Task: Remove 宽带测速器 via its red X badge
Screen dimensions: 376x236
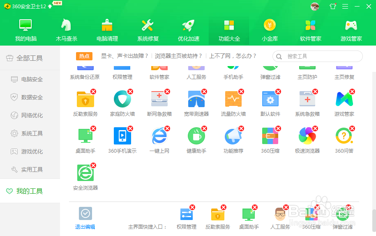Action: [204, 92]
